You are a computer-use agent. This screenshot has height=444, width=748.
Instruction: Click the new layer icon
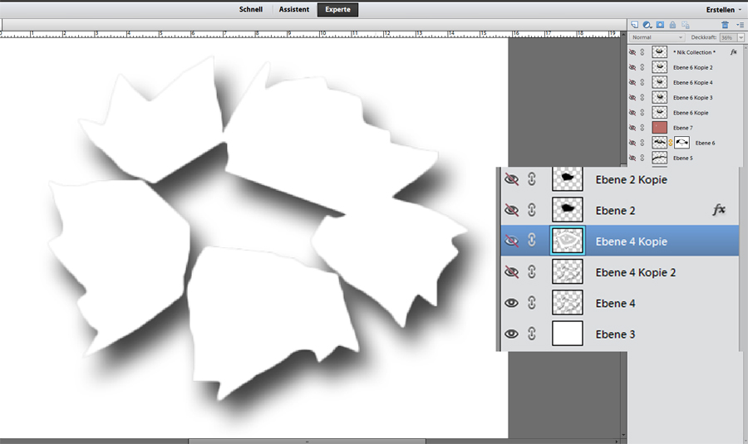633,26
